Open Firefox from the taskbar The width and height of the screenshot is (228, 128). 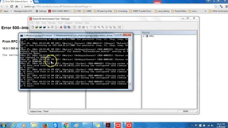pyautogui.click(x=45, y=125)
